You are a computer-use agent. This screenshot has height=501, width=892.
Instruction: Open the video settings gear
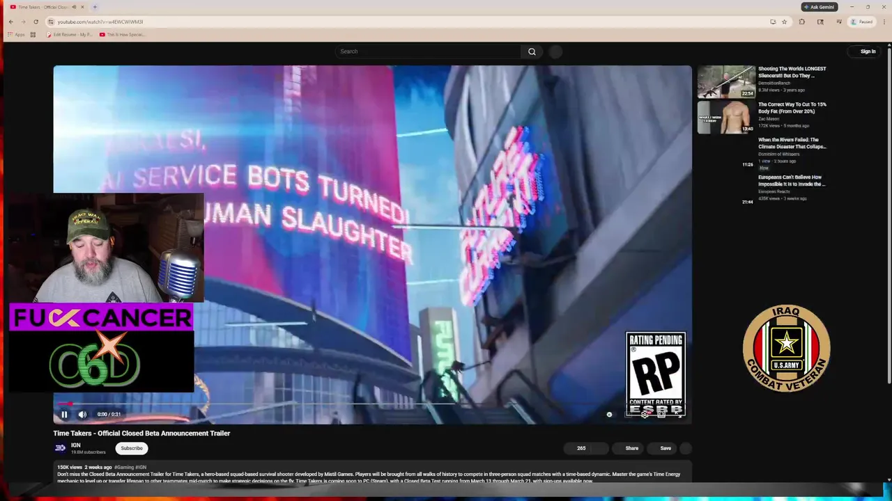click(x=645, y=414)
